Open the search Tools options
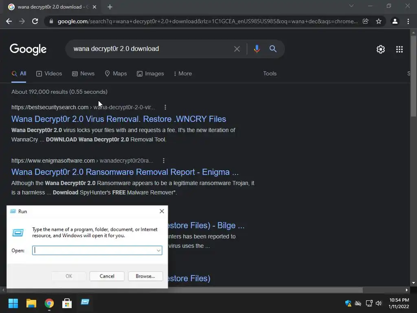Image resolution: width=417 pixels, height=313 pixels. (x=270, y=73)
